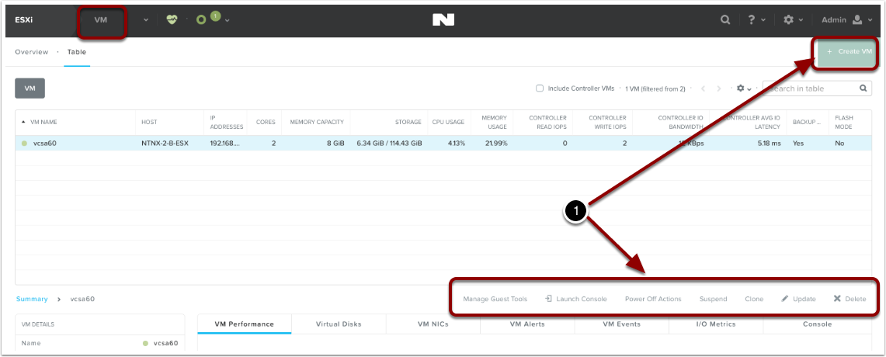Switch to the Overview tab
The height and width of the screenshot is (357, 886).
pos(31,52)
